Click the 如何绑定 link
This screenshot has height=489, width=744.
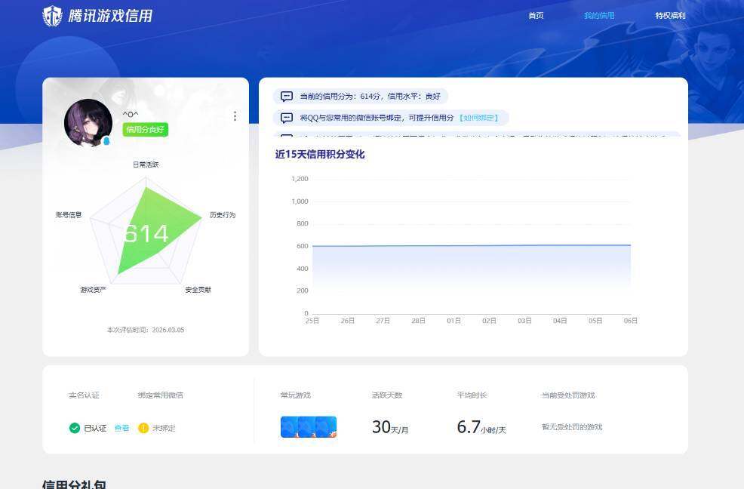tap(479, 118)
